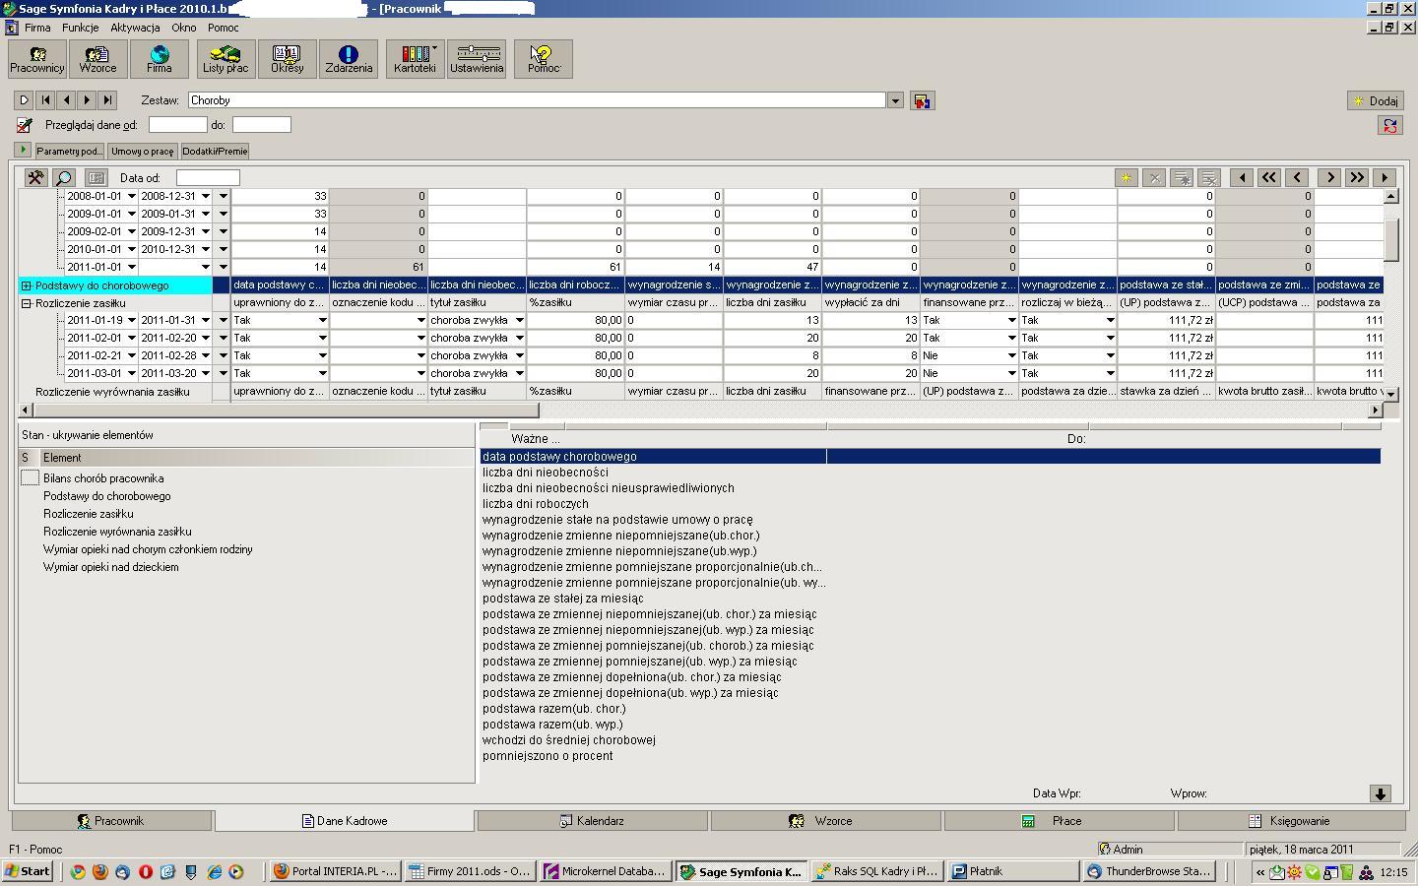Click the Data od input field

(208, 178)
